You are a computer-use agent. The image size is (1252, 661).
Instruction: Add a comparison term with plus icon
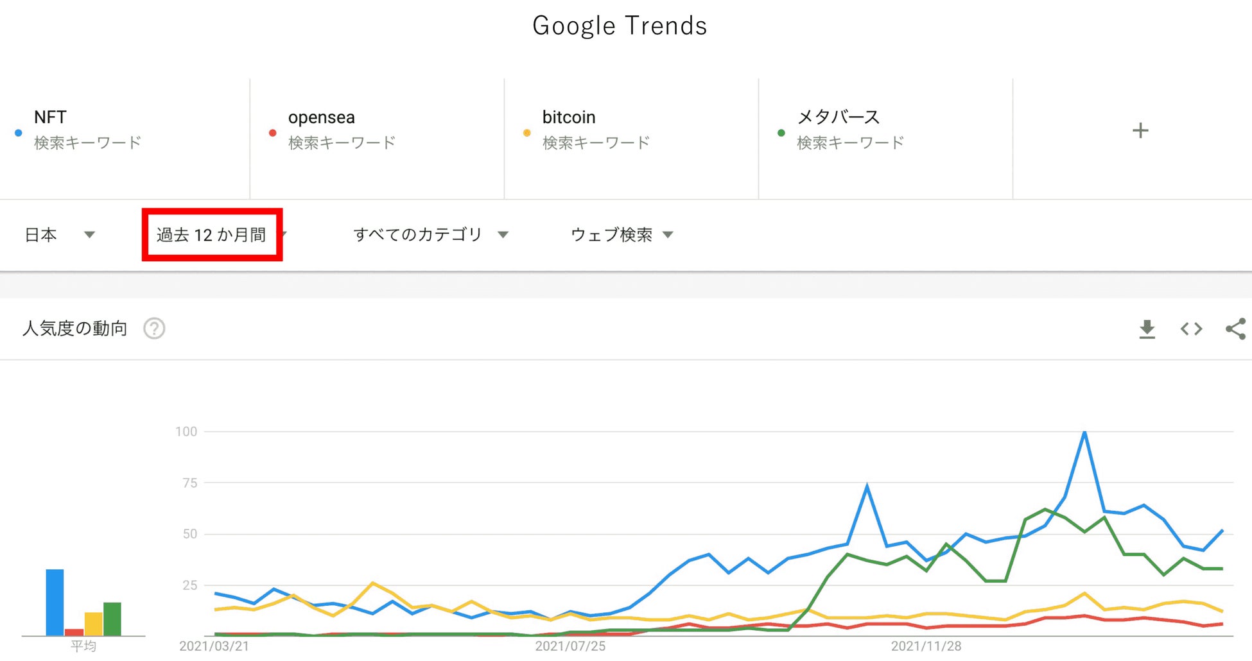(x=1140, y=131)
